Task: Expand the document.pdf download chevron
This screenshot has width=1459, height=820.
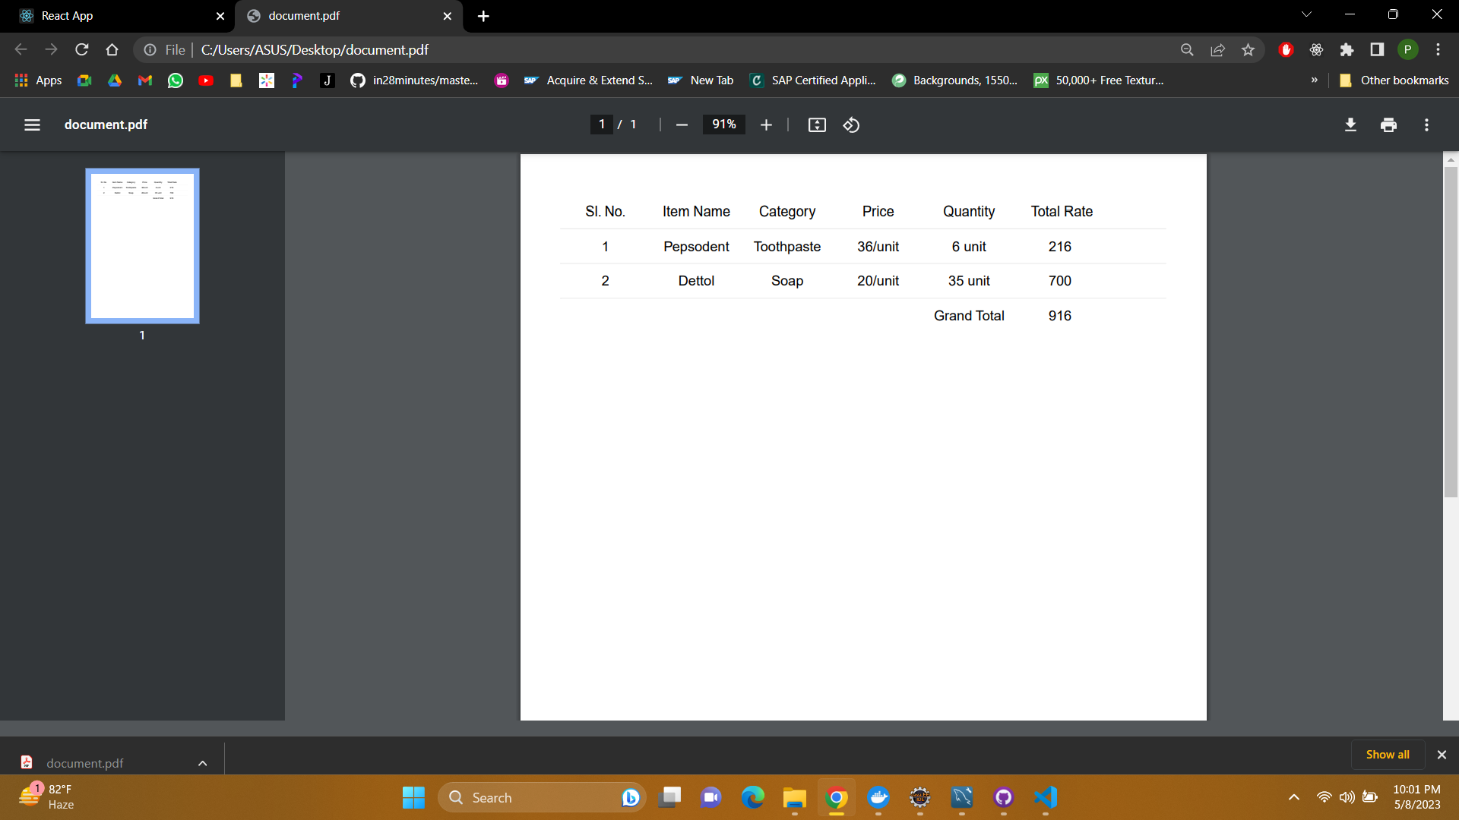Action: tap(201, 764)
